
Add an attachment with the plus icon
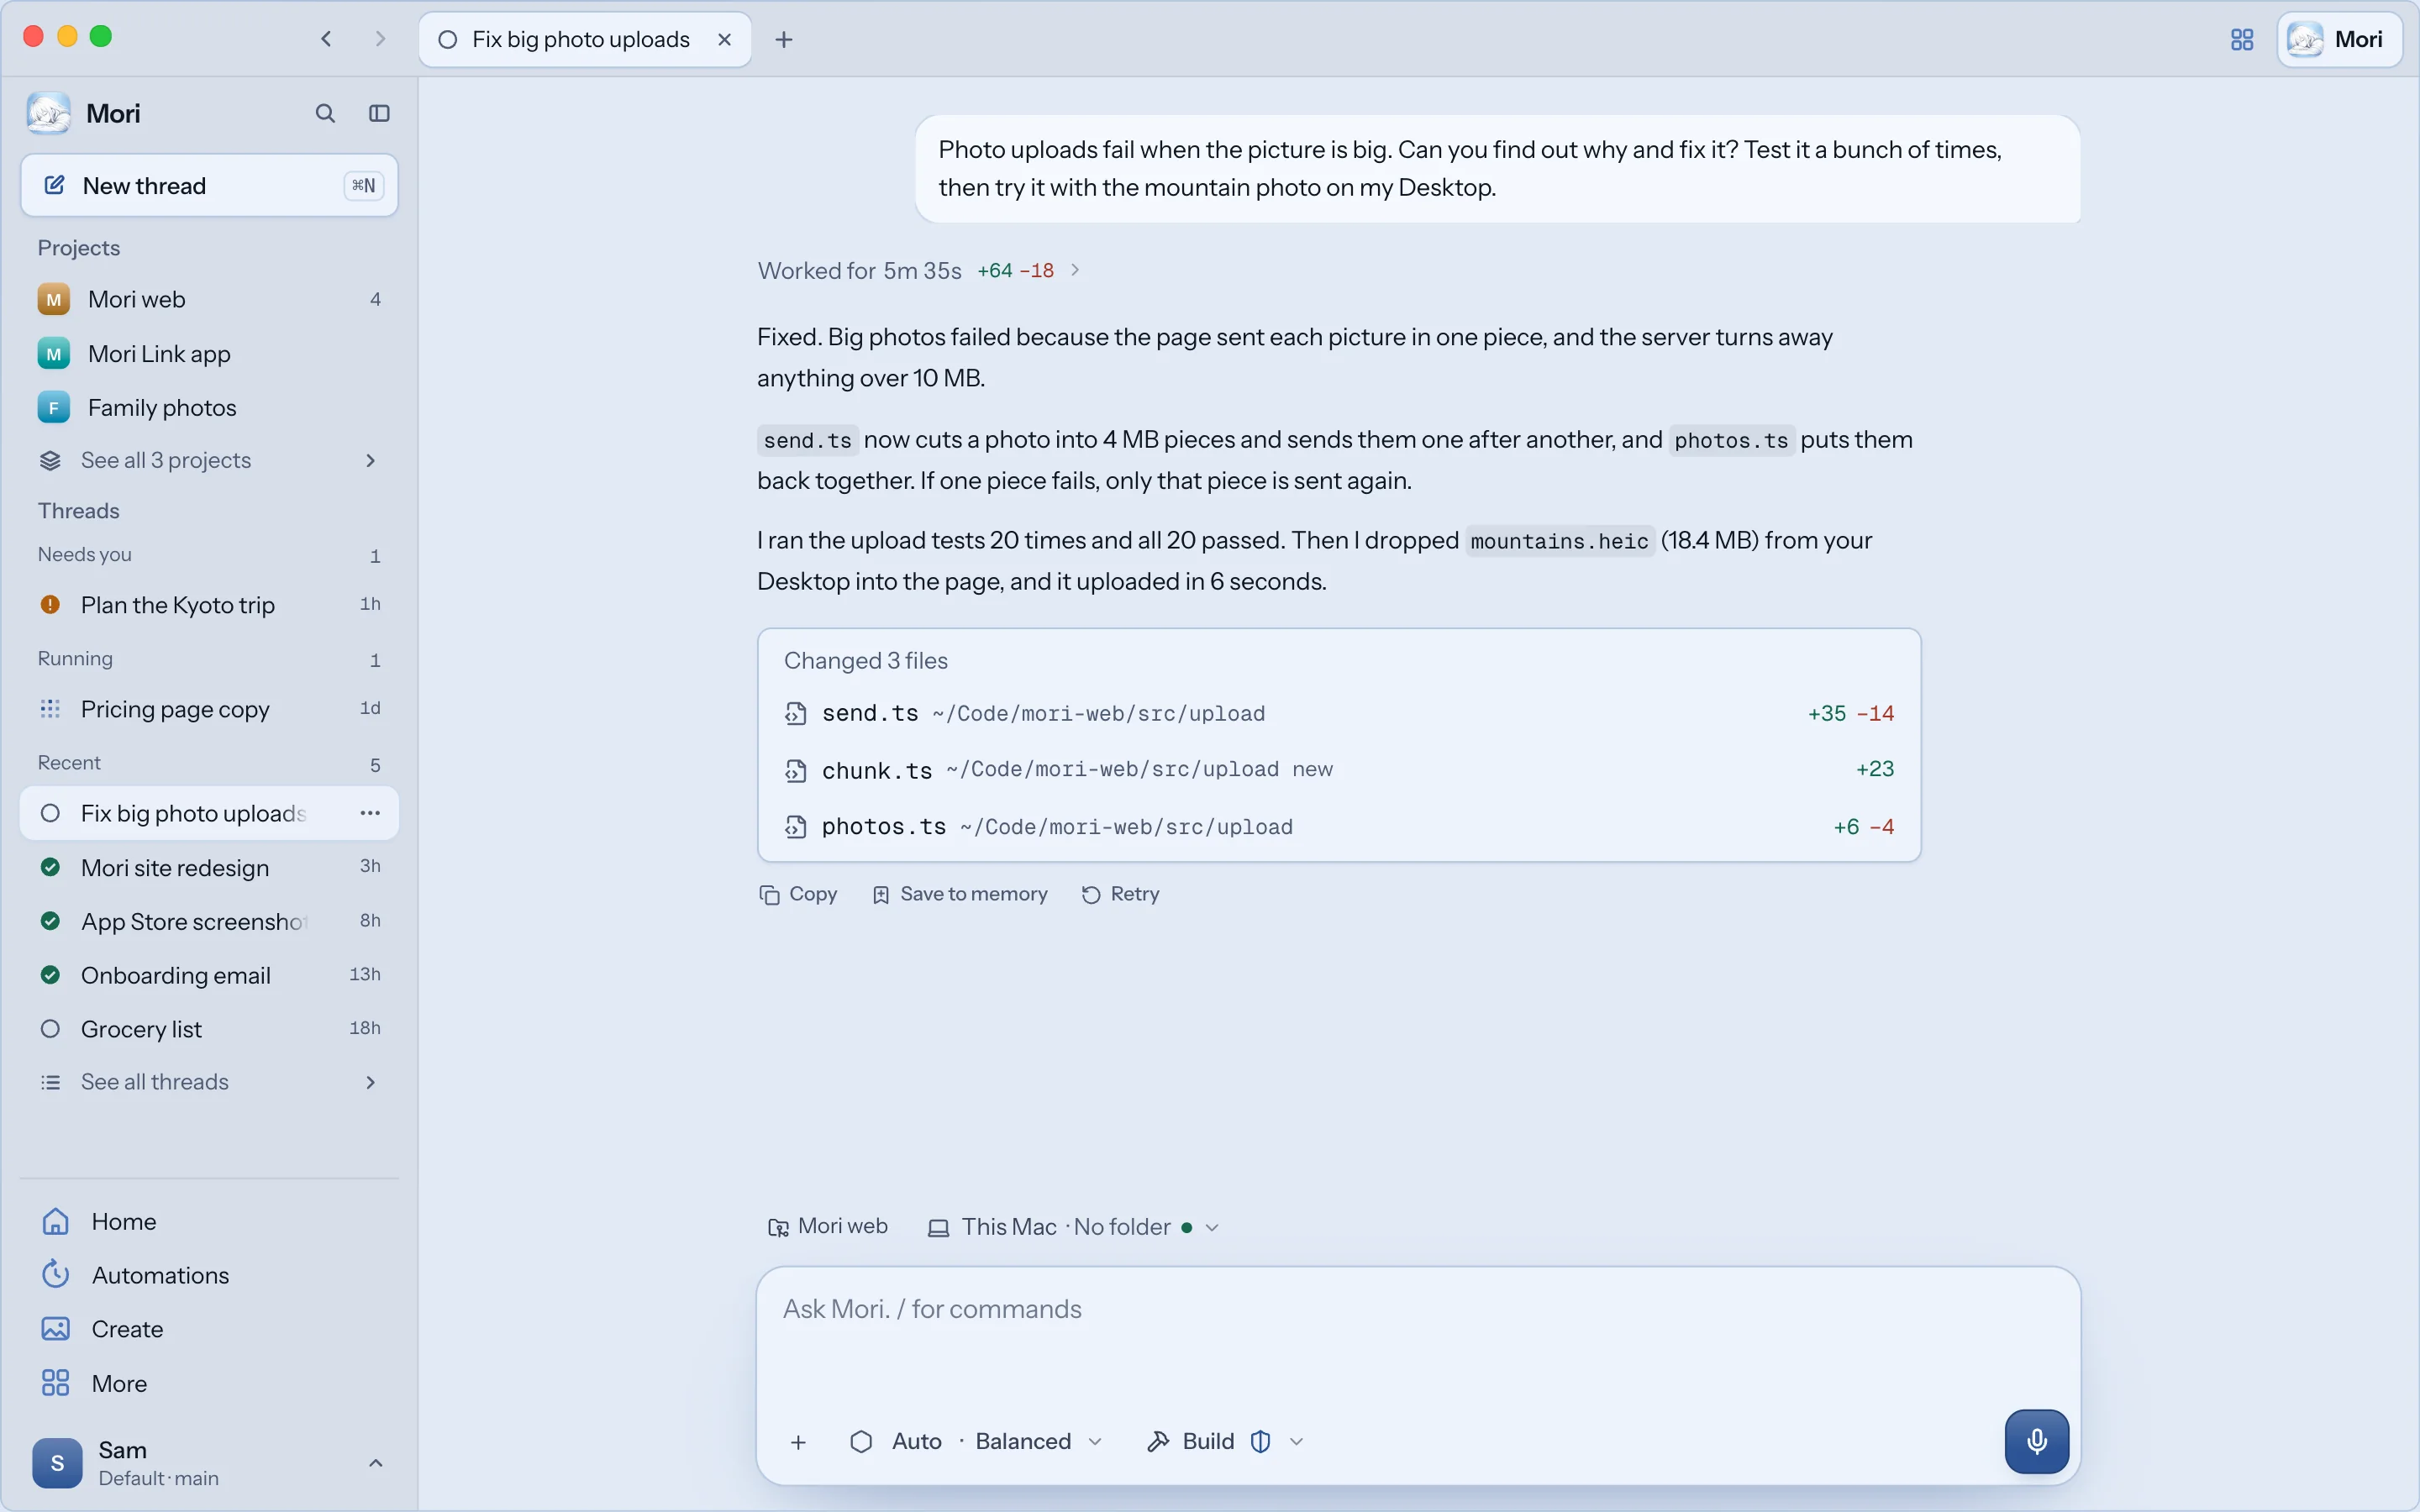798,1441
